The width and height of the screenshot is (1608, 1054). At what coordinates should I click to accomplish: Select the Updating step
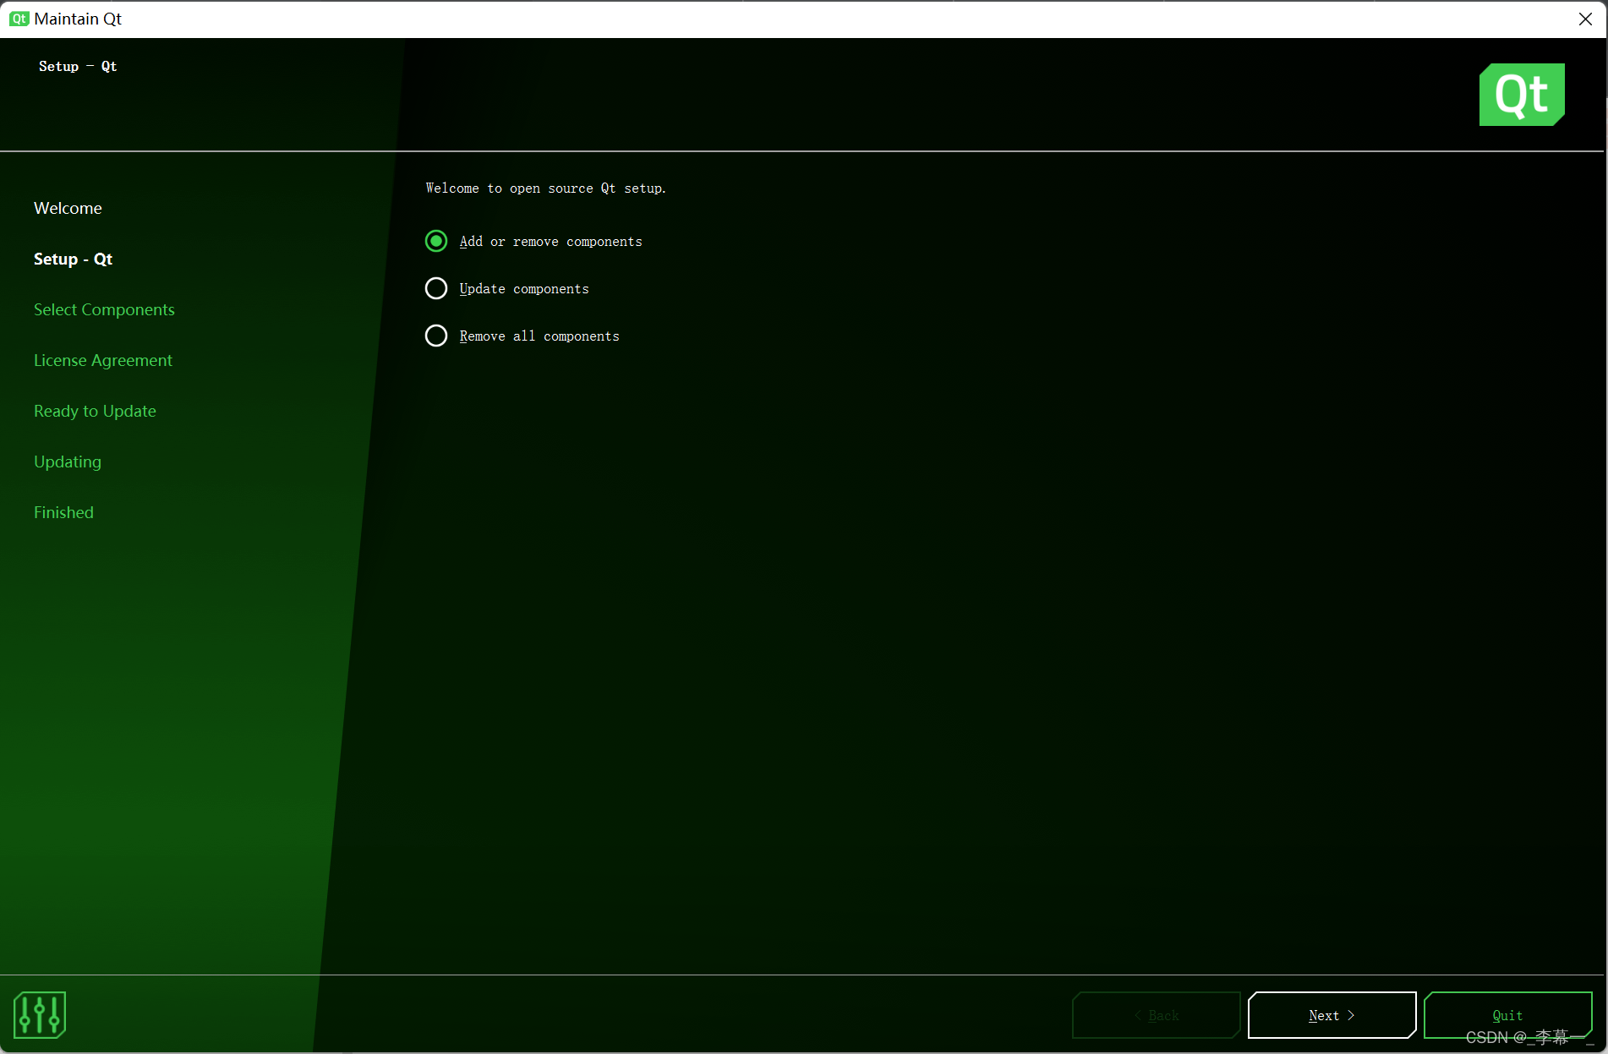[x=68, y=461]
